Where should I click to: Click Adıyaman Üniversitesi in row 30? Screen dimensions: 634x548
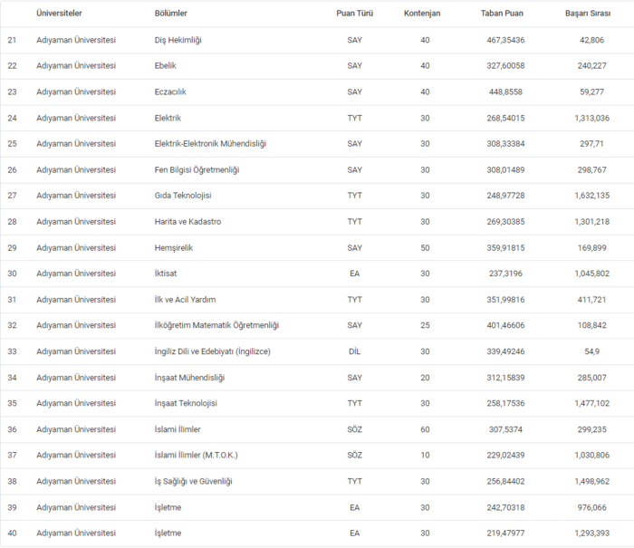click(76, 274)
